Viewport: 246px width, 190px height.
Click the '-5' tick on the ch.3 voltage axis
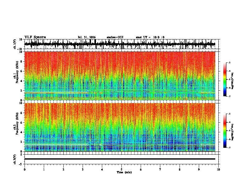click(x=21, y=164)
